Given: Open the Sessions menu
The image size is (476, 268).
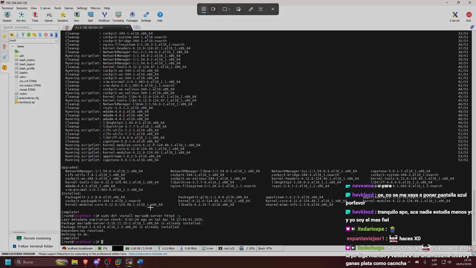Looking at the screenshot, I should click(x=22, y=8).
